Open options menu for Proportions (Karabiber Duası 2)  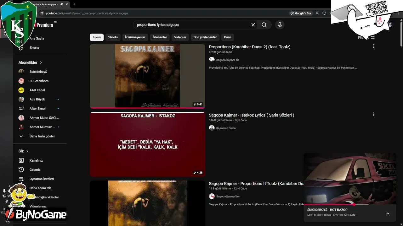click(374, 46)
